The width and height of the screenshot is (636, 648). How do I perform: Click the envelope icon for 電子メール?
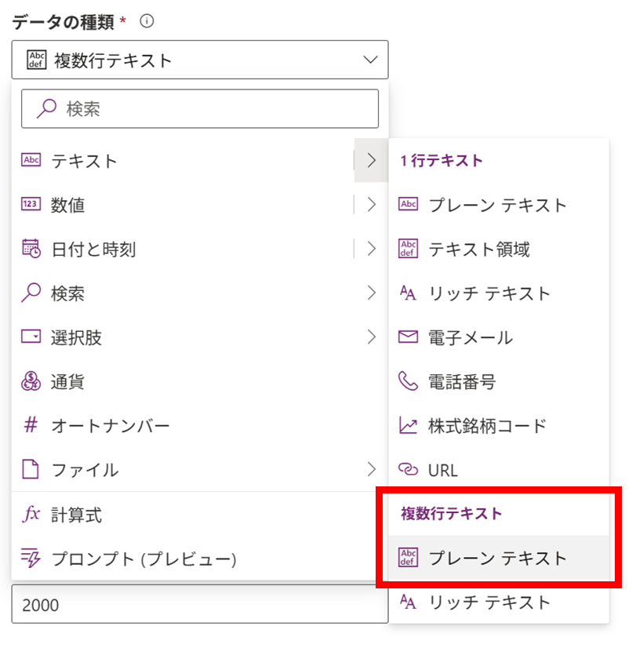pyautogui.click(x=409, y=337)
